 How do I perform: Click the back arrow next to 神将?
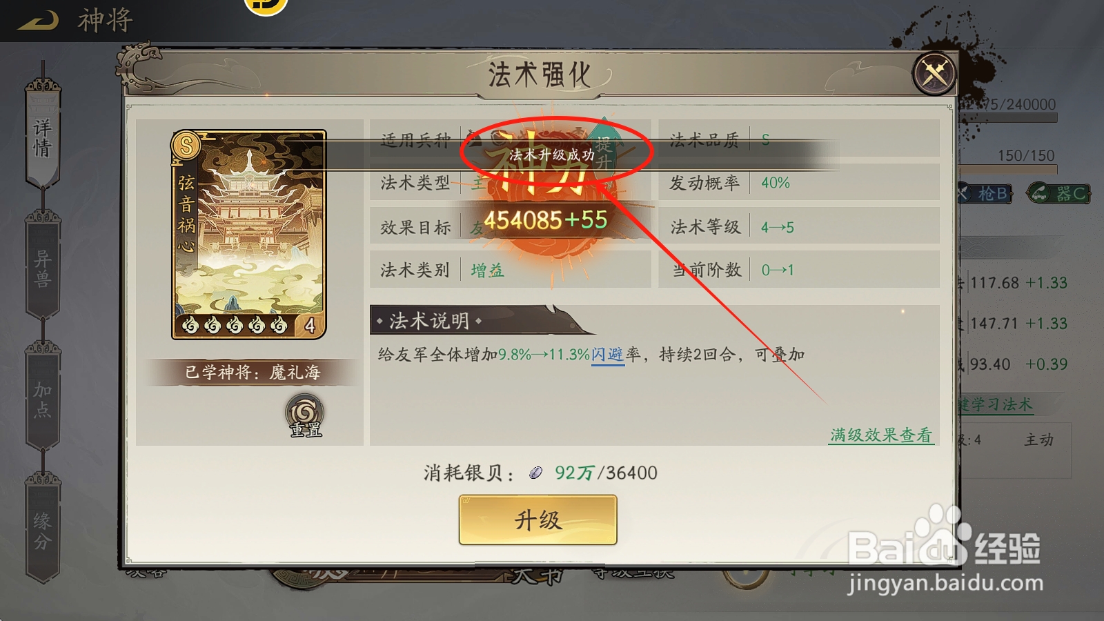(38, 21)
